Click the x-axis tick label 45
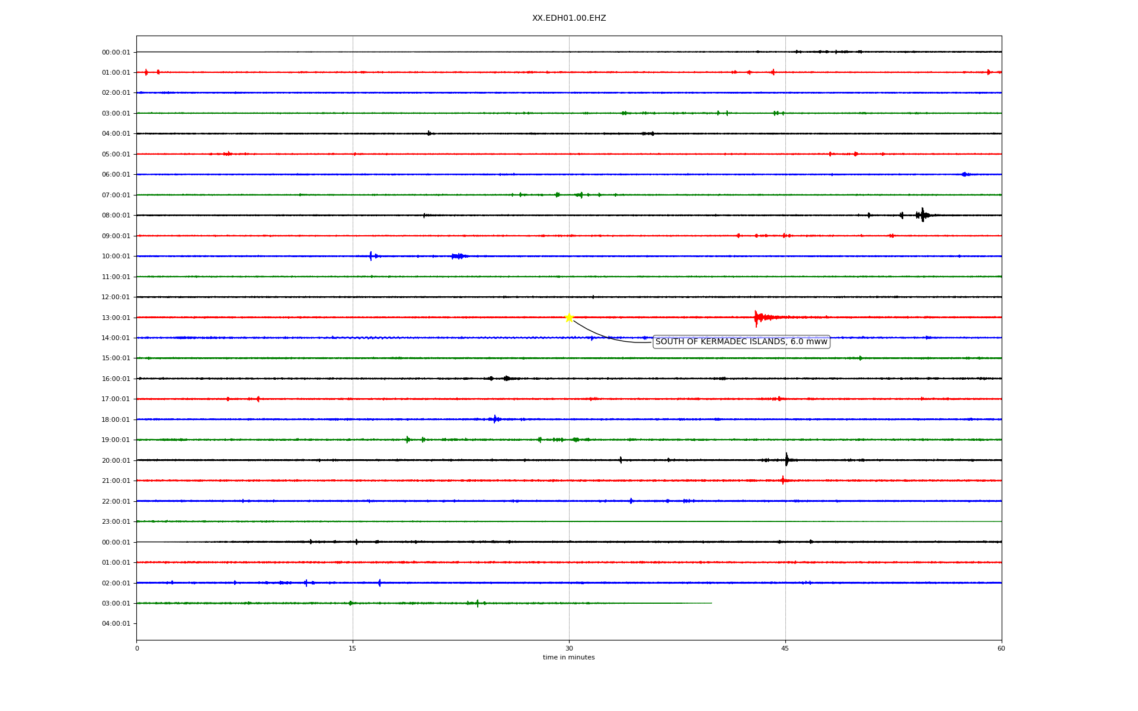 point(785,648)
